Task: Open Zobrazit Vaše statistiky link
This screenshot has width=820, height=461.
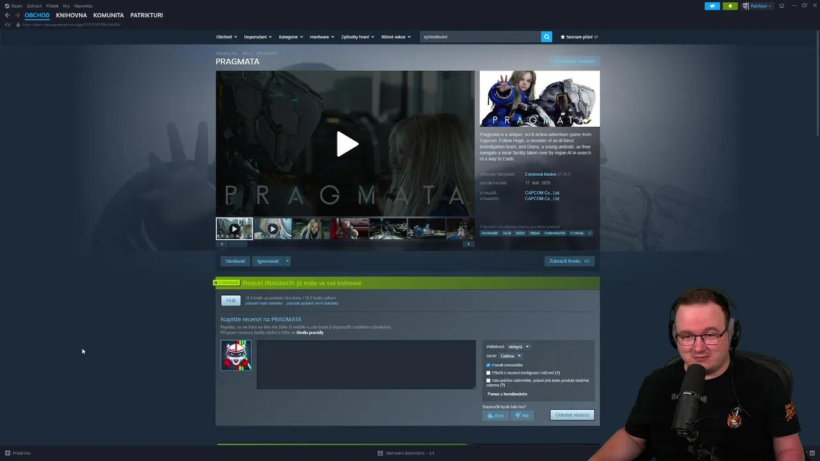Action: point(264,303)
